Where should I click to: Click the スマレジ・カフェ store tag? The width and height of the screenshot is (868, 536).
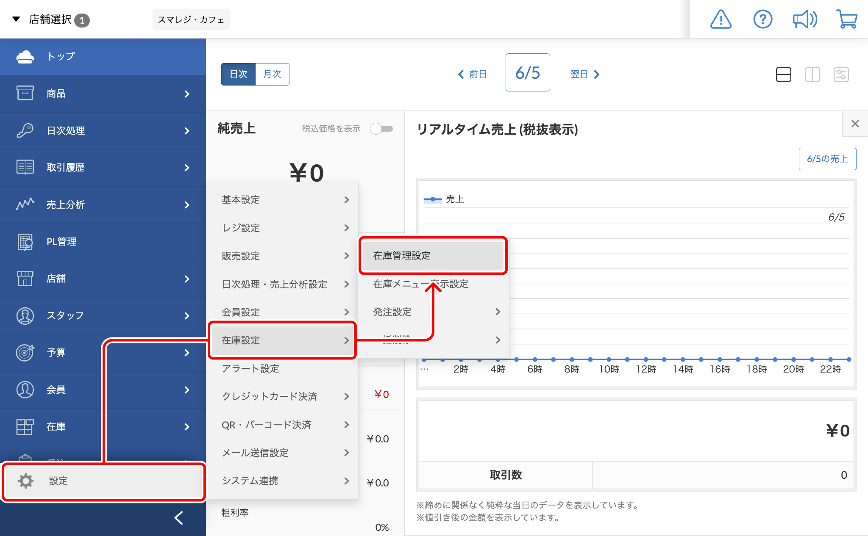point(191,19)
